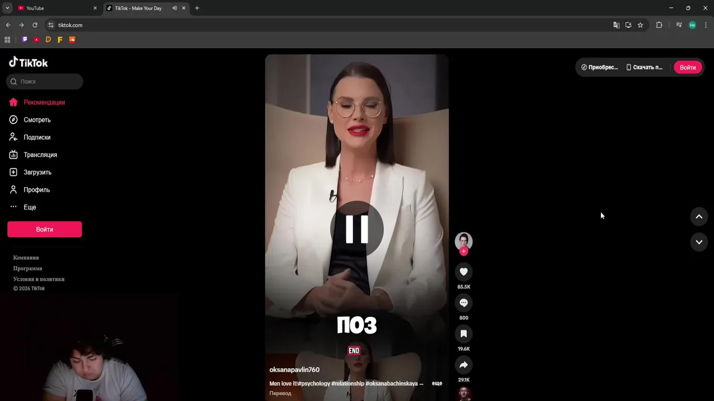Open the creator's avatar beside the video
The height and width of the screenshot is (401, 714).
(x=464, y=241)
